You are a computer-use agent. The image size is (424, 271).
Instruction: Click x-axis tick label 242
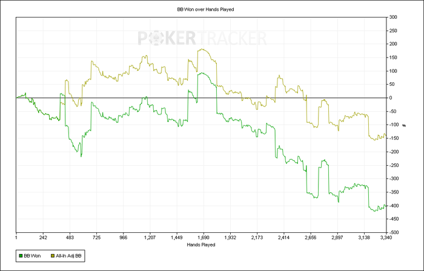pyautogui.click(x=43, y=238)
